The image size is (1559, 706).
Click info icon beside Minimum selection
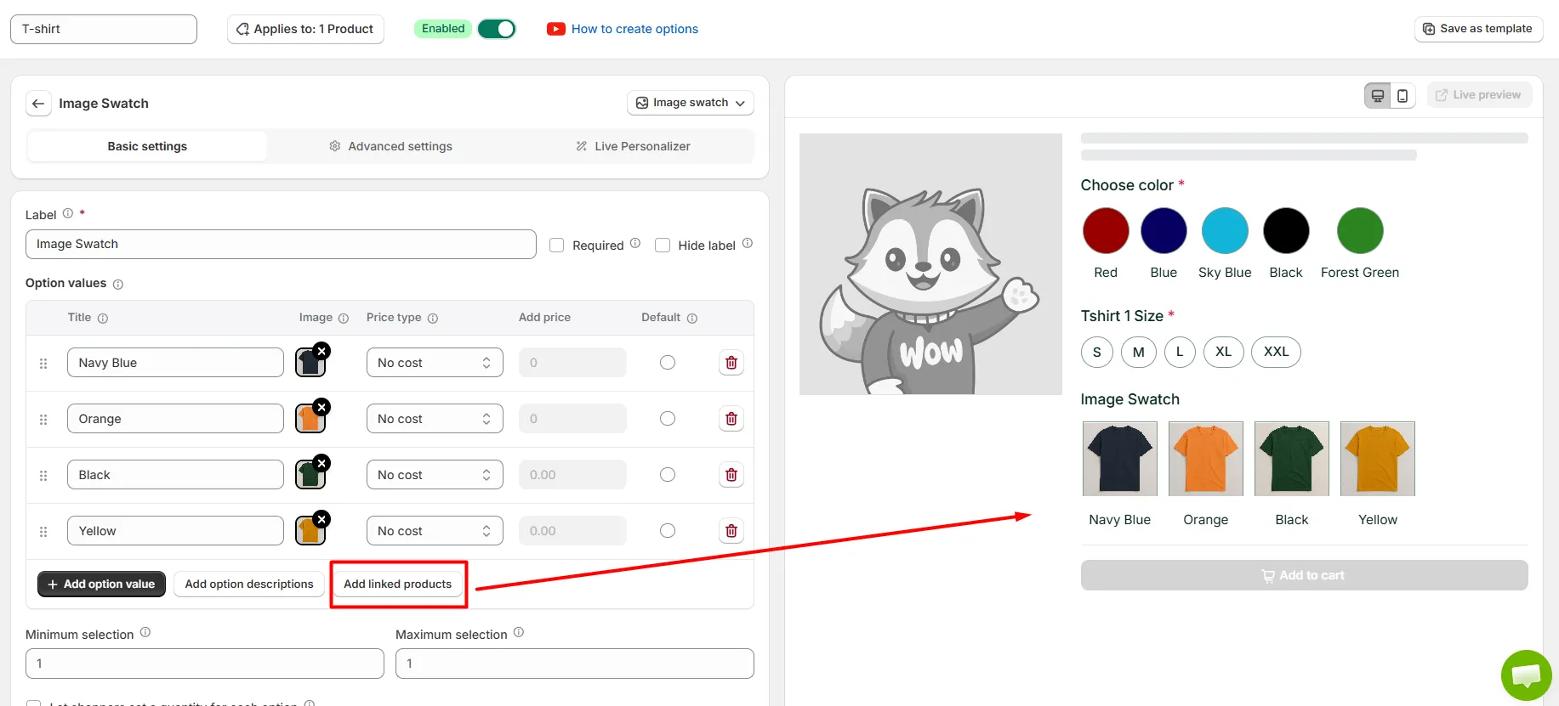pyautogui.click(x=145, y=632)
